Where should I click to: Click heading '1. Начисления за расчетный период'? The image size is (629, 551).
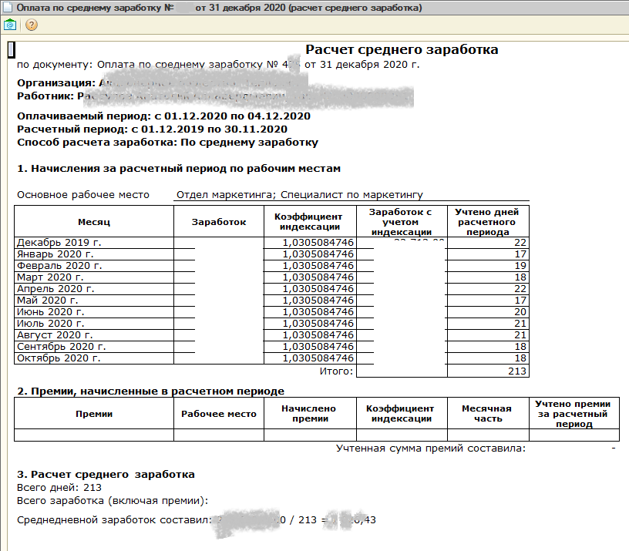click(179, 169)
